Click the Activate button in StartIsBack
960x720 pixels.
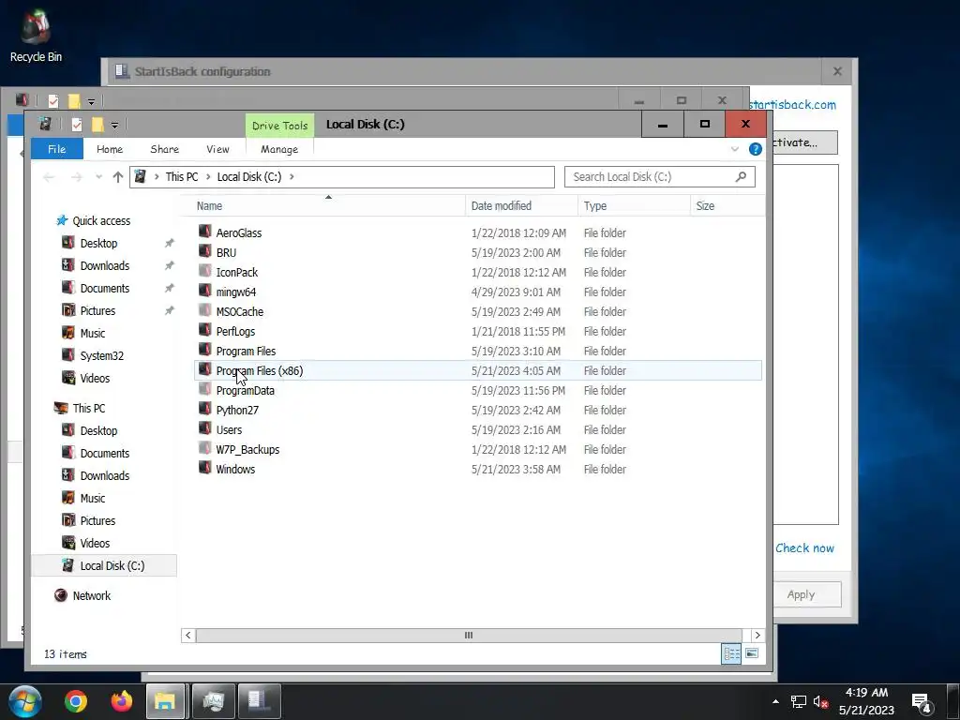(804, 142)
